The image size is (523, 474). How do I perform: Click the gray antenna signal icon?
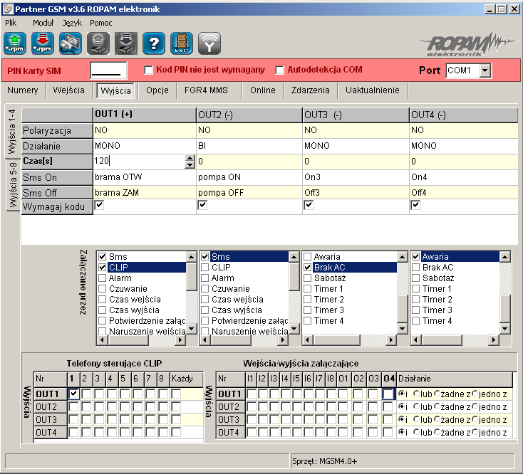click(209, 43)
